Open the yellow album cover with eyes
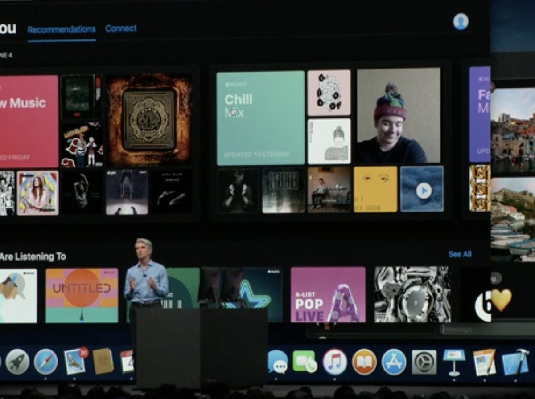Image resolution: width=535 pixels, height=399 pixels. coord(375,189)
